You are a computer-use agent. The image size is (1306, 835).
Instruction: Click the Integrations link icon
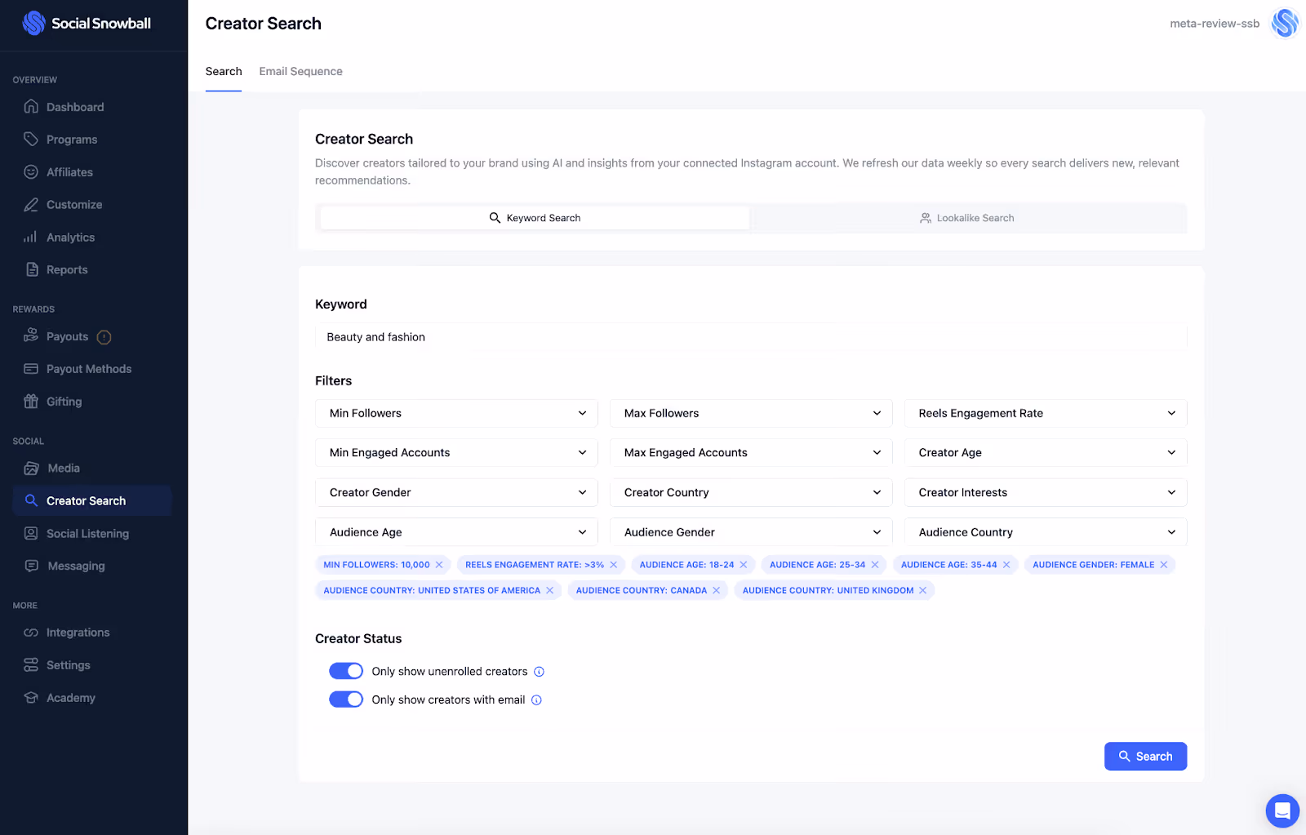31,633
